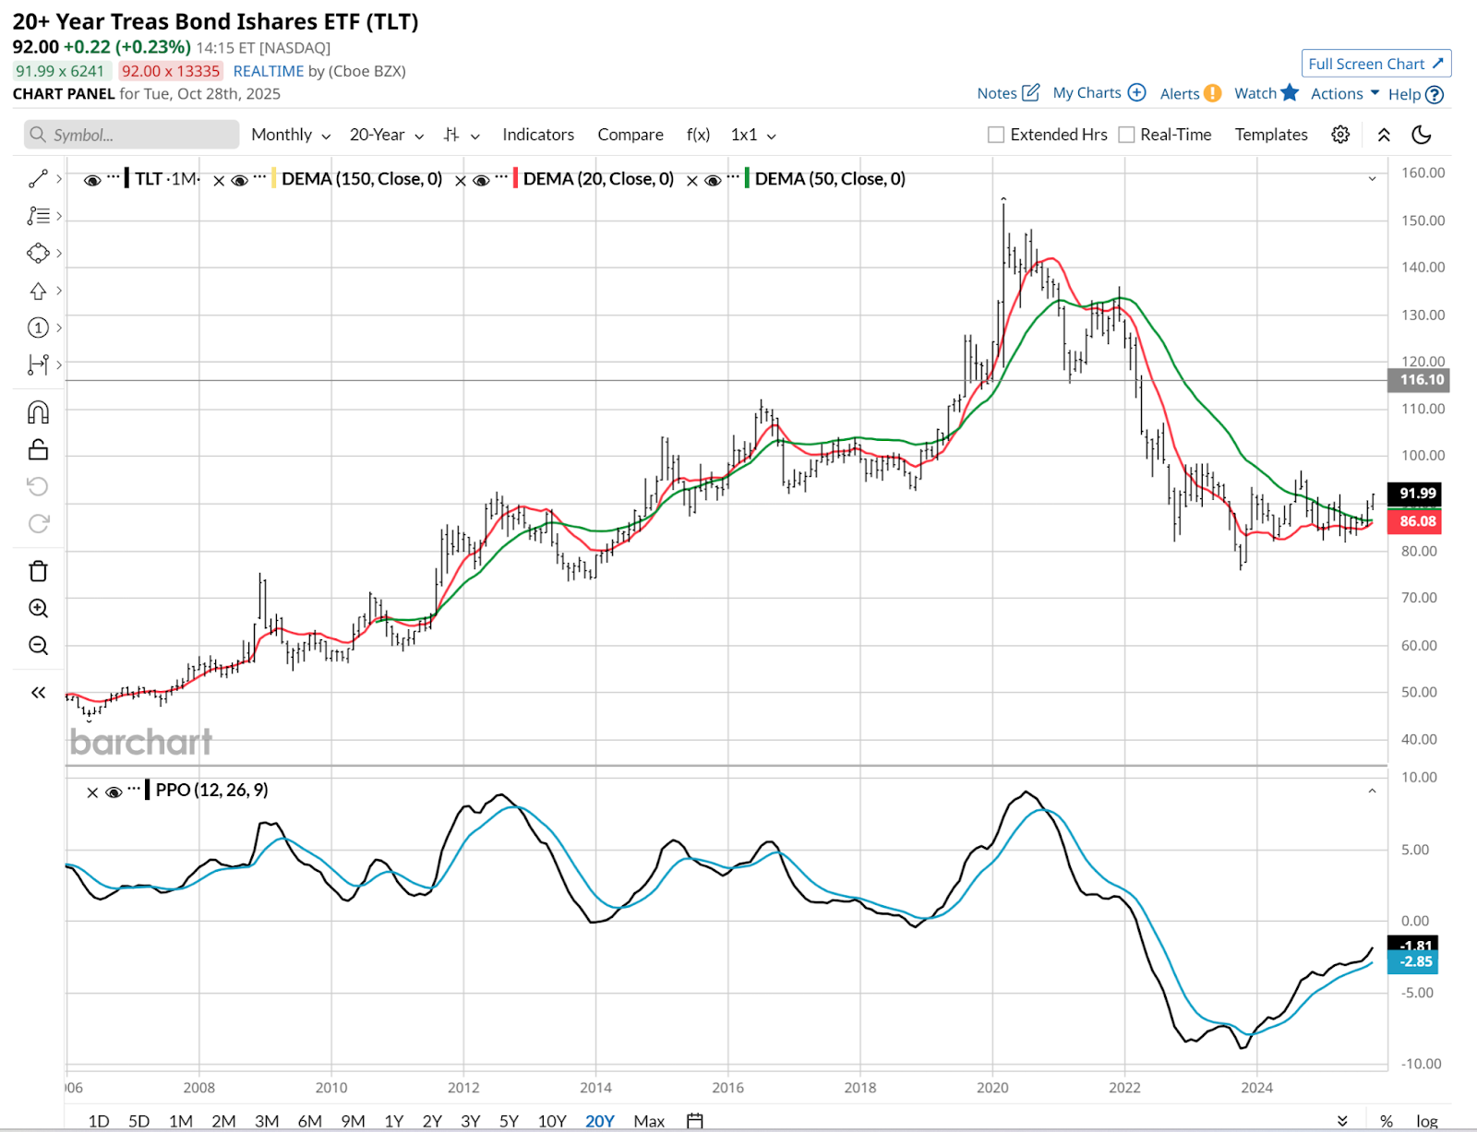The height and width of the screenshot is (1132, 1477).
Task: Switch to dark mode moon icon
Action: click(x=1422, y=135)
